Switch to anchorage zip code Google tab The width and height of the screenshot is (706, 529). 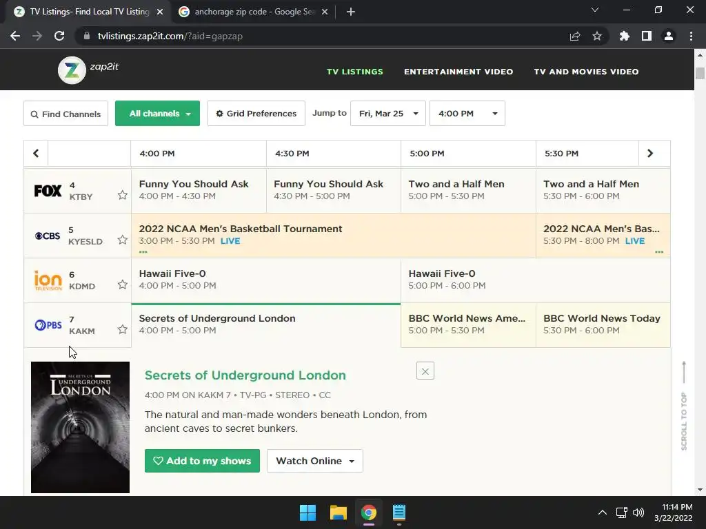coord(254,12)
